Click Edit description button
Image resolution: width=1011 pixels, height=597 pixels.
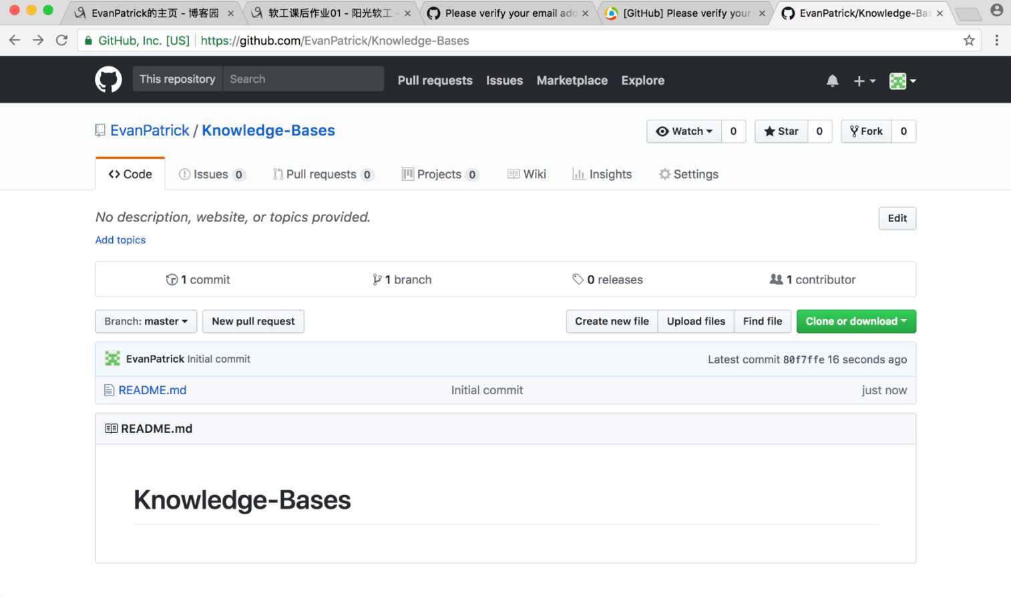tap(897, 218)
